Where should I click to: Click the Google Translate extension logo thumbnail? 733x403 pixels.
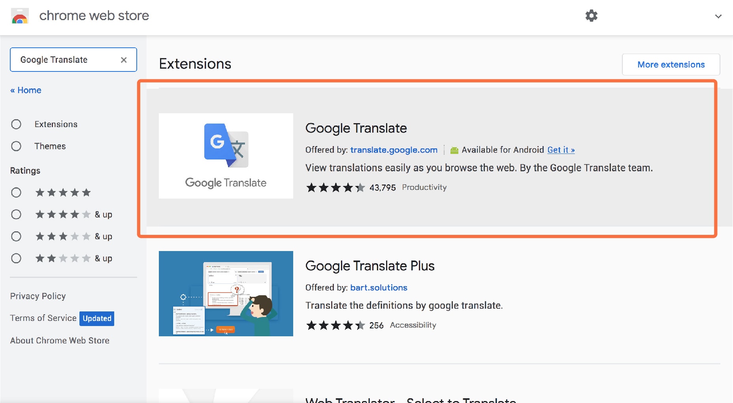pos(226,156)
